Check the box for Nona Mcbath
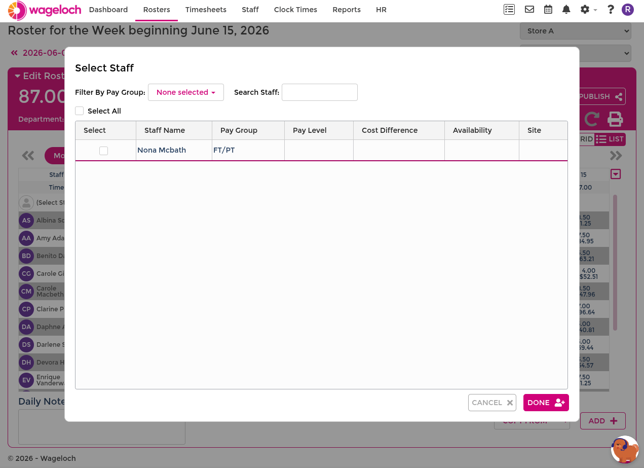This screenshot has width=644, height=468. [x=103, y=151]
